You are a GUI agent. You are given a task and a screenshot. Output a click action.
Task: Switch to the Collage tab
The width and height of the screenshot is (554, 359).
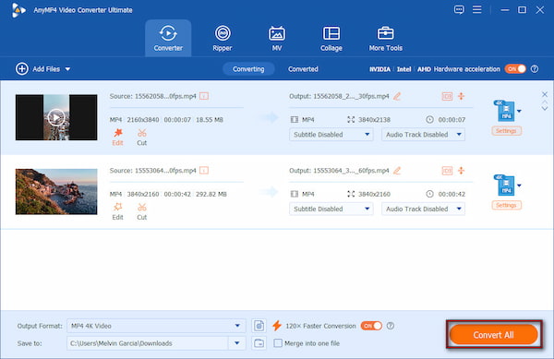point(331,38)
